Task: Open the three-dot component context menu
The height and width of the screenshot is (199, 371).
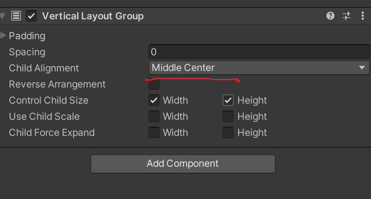Action: 363,16
